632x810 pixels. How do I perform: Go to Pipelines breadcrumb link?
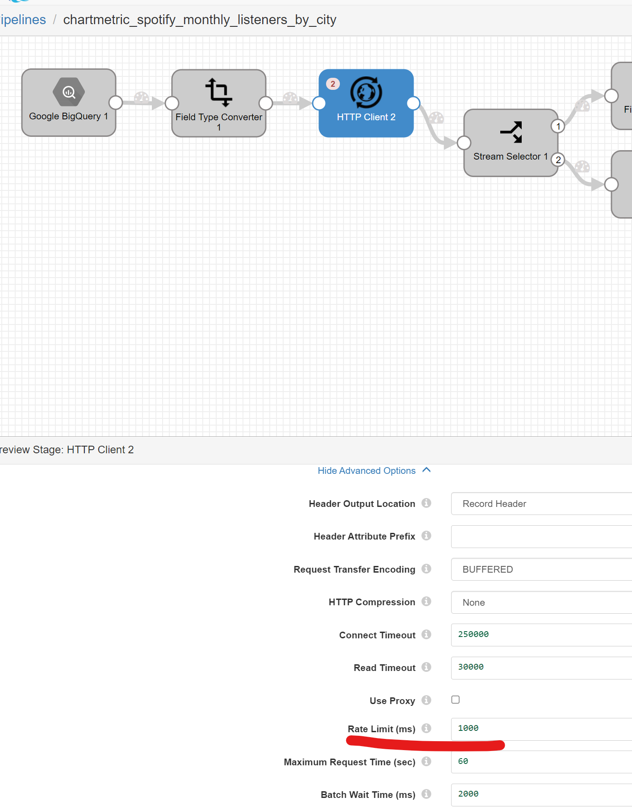click(23, 20)
